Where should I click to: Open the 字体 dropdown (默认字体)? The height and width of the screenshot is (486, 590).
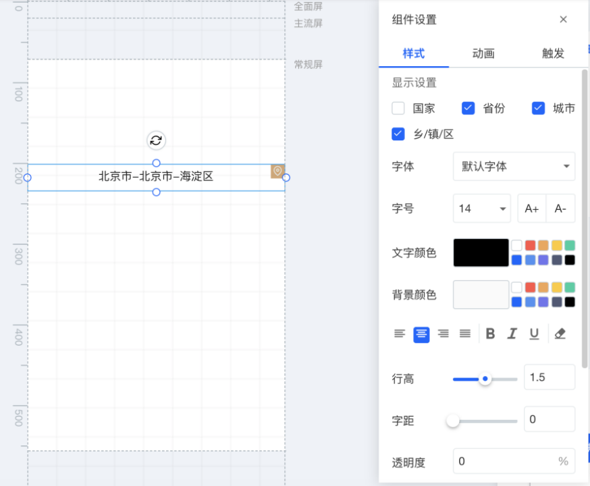[514, 166]
